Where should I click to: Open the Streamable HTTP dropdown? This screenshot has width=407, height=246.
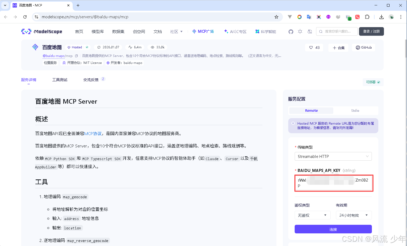(x=333, y=156)
